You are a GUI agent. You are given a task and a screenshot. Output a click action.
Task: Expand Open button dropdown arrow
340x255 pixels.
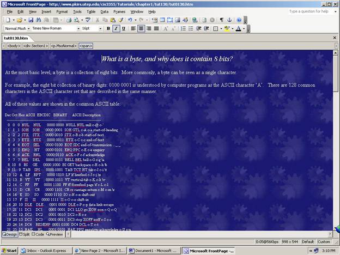(25, 20)
